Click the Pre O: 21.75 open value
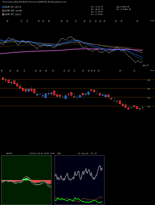This screenshot has width=155, height=205. pos(97,7)
